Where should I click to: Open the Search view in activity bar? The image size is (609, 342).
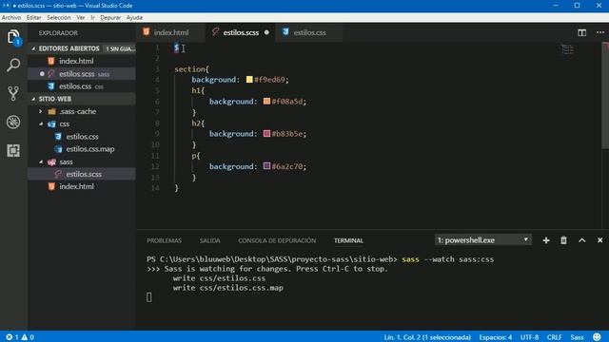13,65
